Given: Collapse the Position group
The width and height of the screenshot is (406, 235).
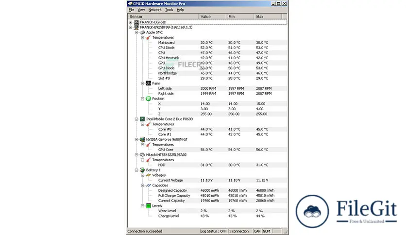Looking at the screenshot, I should (x=142, y=99).
